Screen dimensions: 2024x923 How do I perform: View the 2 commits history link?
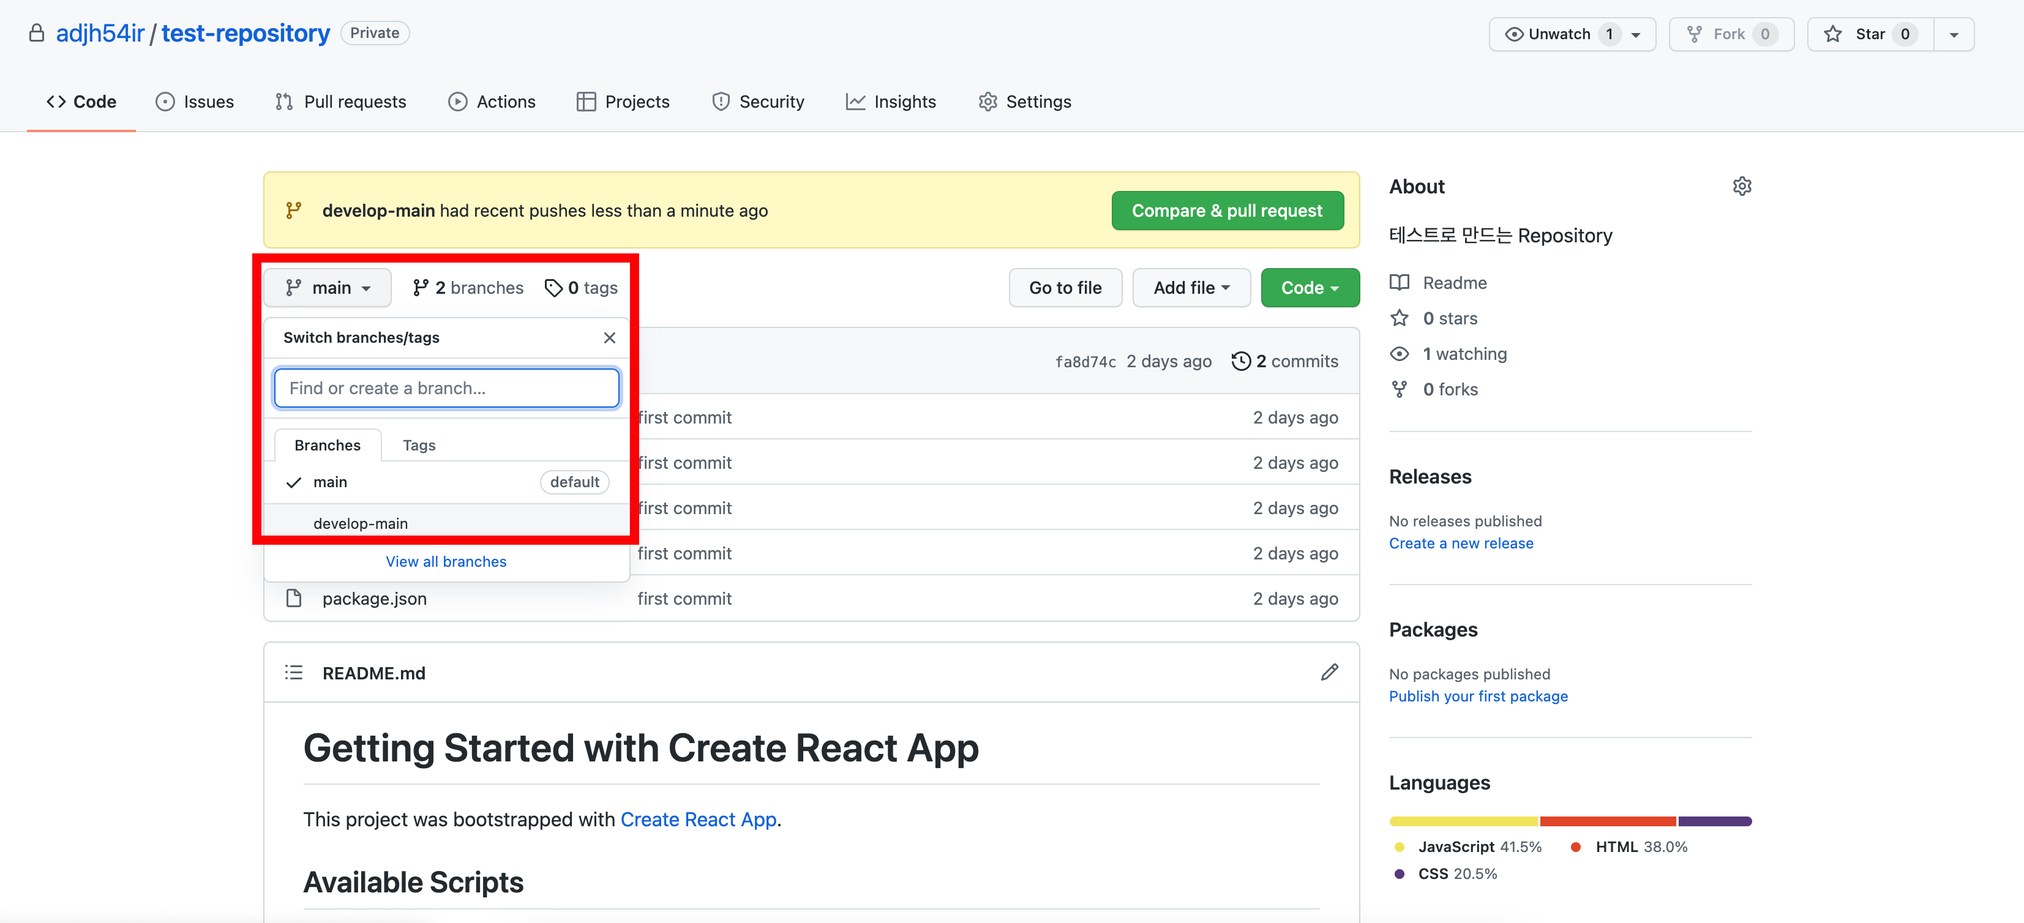tap(1286, 361)
